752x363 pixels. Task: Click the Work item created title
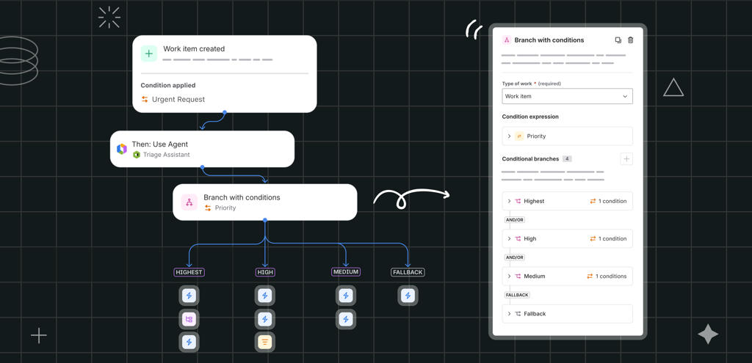tap(194, 49)
